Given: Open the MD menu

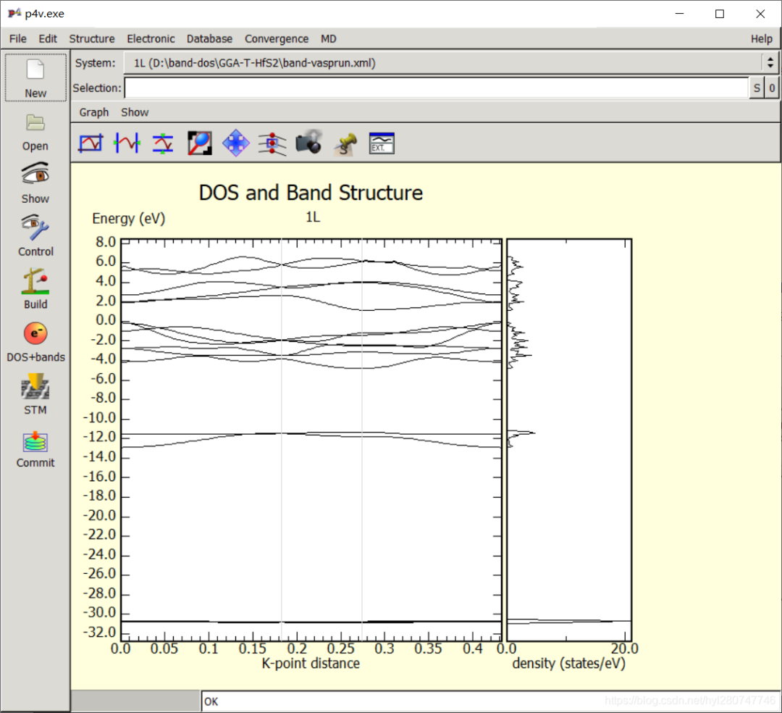Looking at the screenshot, I should pos(329,39).
